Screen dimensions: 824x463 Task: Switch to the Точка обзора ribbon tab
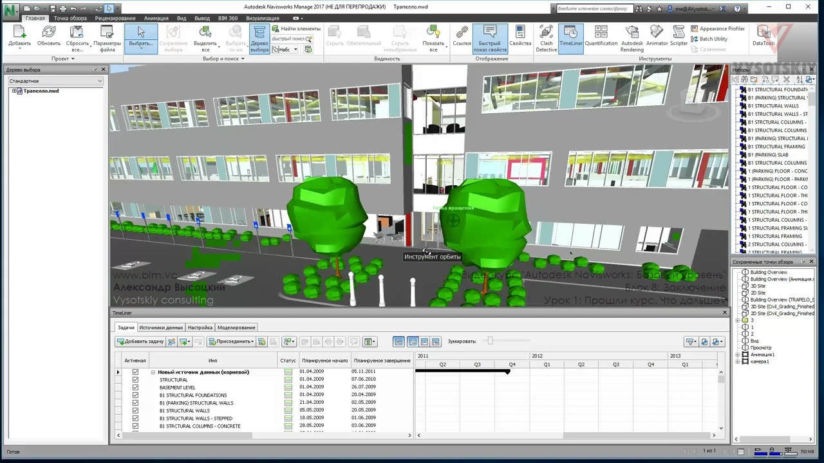click(70, 19)
